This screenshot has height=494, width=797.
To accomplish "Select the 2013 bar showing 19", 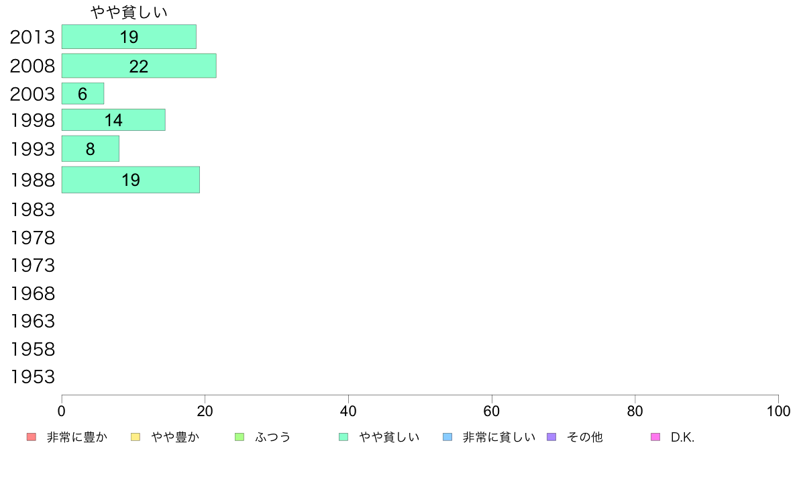I will tap(129, 37).
